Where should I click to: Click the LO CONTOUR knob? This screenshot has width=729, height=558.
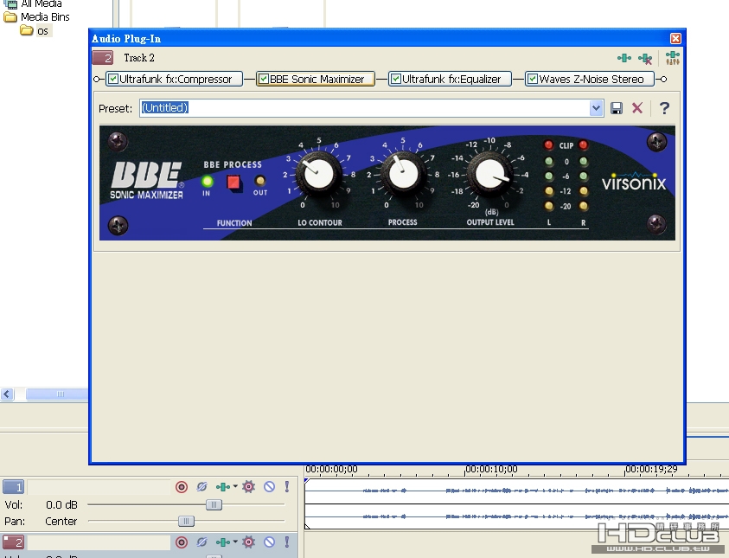[319, 174]
